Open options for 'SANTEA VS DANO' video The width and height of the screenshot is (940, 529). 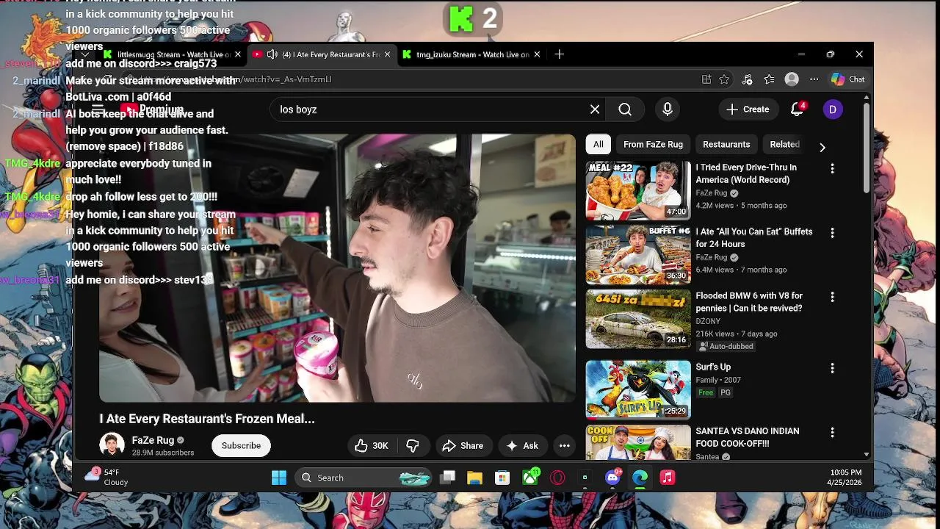pyautogui.click(x=832, y=433)
